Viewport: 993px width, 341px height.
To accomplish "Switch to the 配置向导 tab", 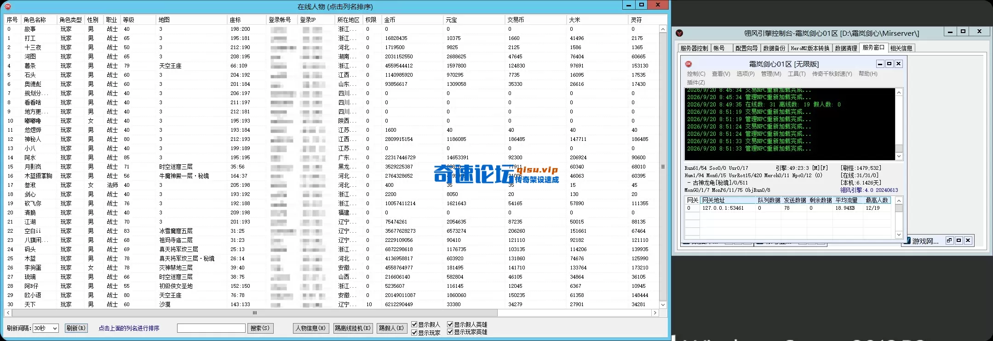I will tap(746, 48).
